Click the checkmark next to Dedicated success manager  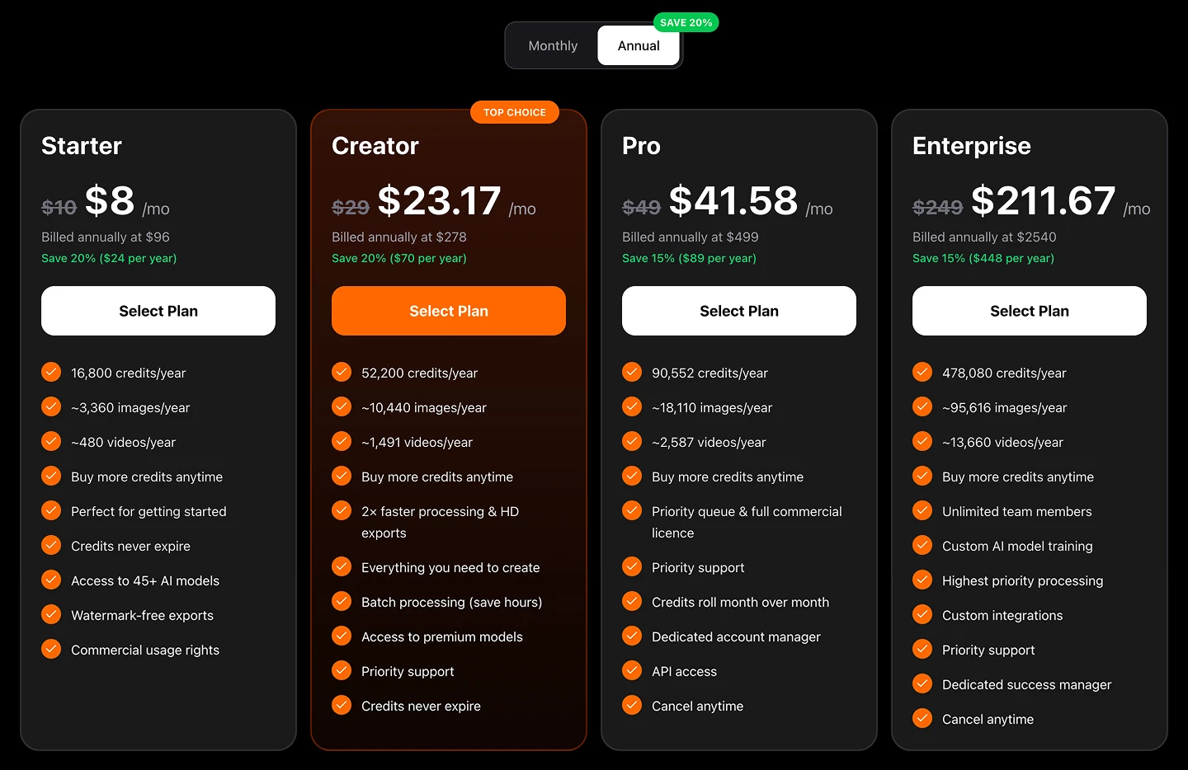coord(922,683)
